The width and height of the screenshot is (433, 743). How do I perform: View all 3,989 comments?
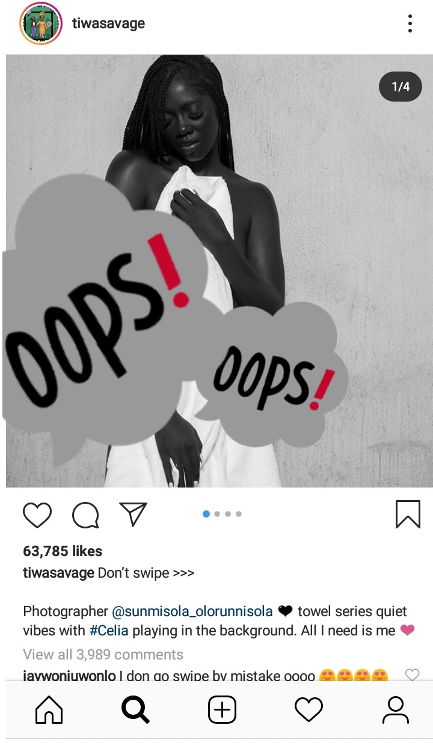103,654
